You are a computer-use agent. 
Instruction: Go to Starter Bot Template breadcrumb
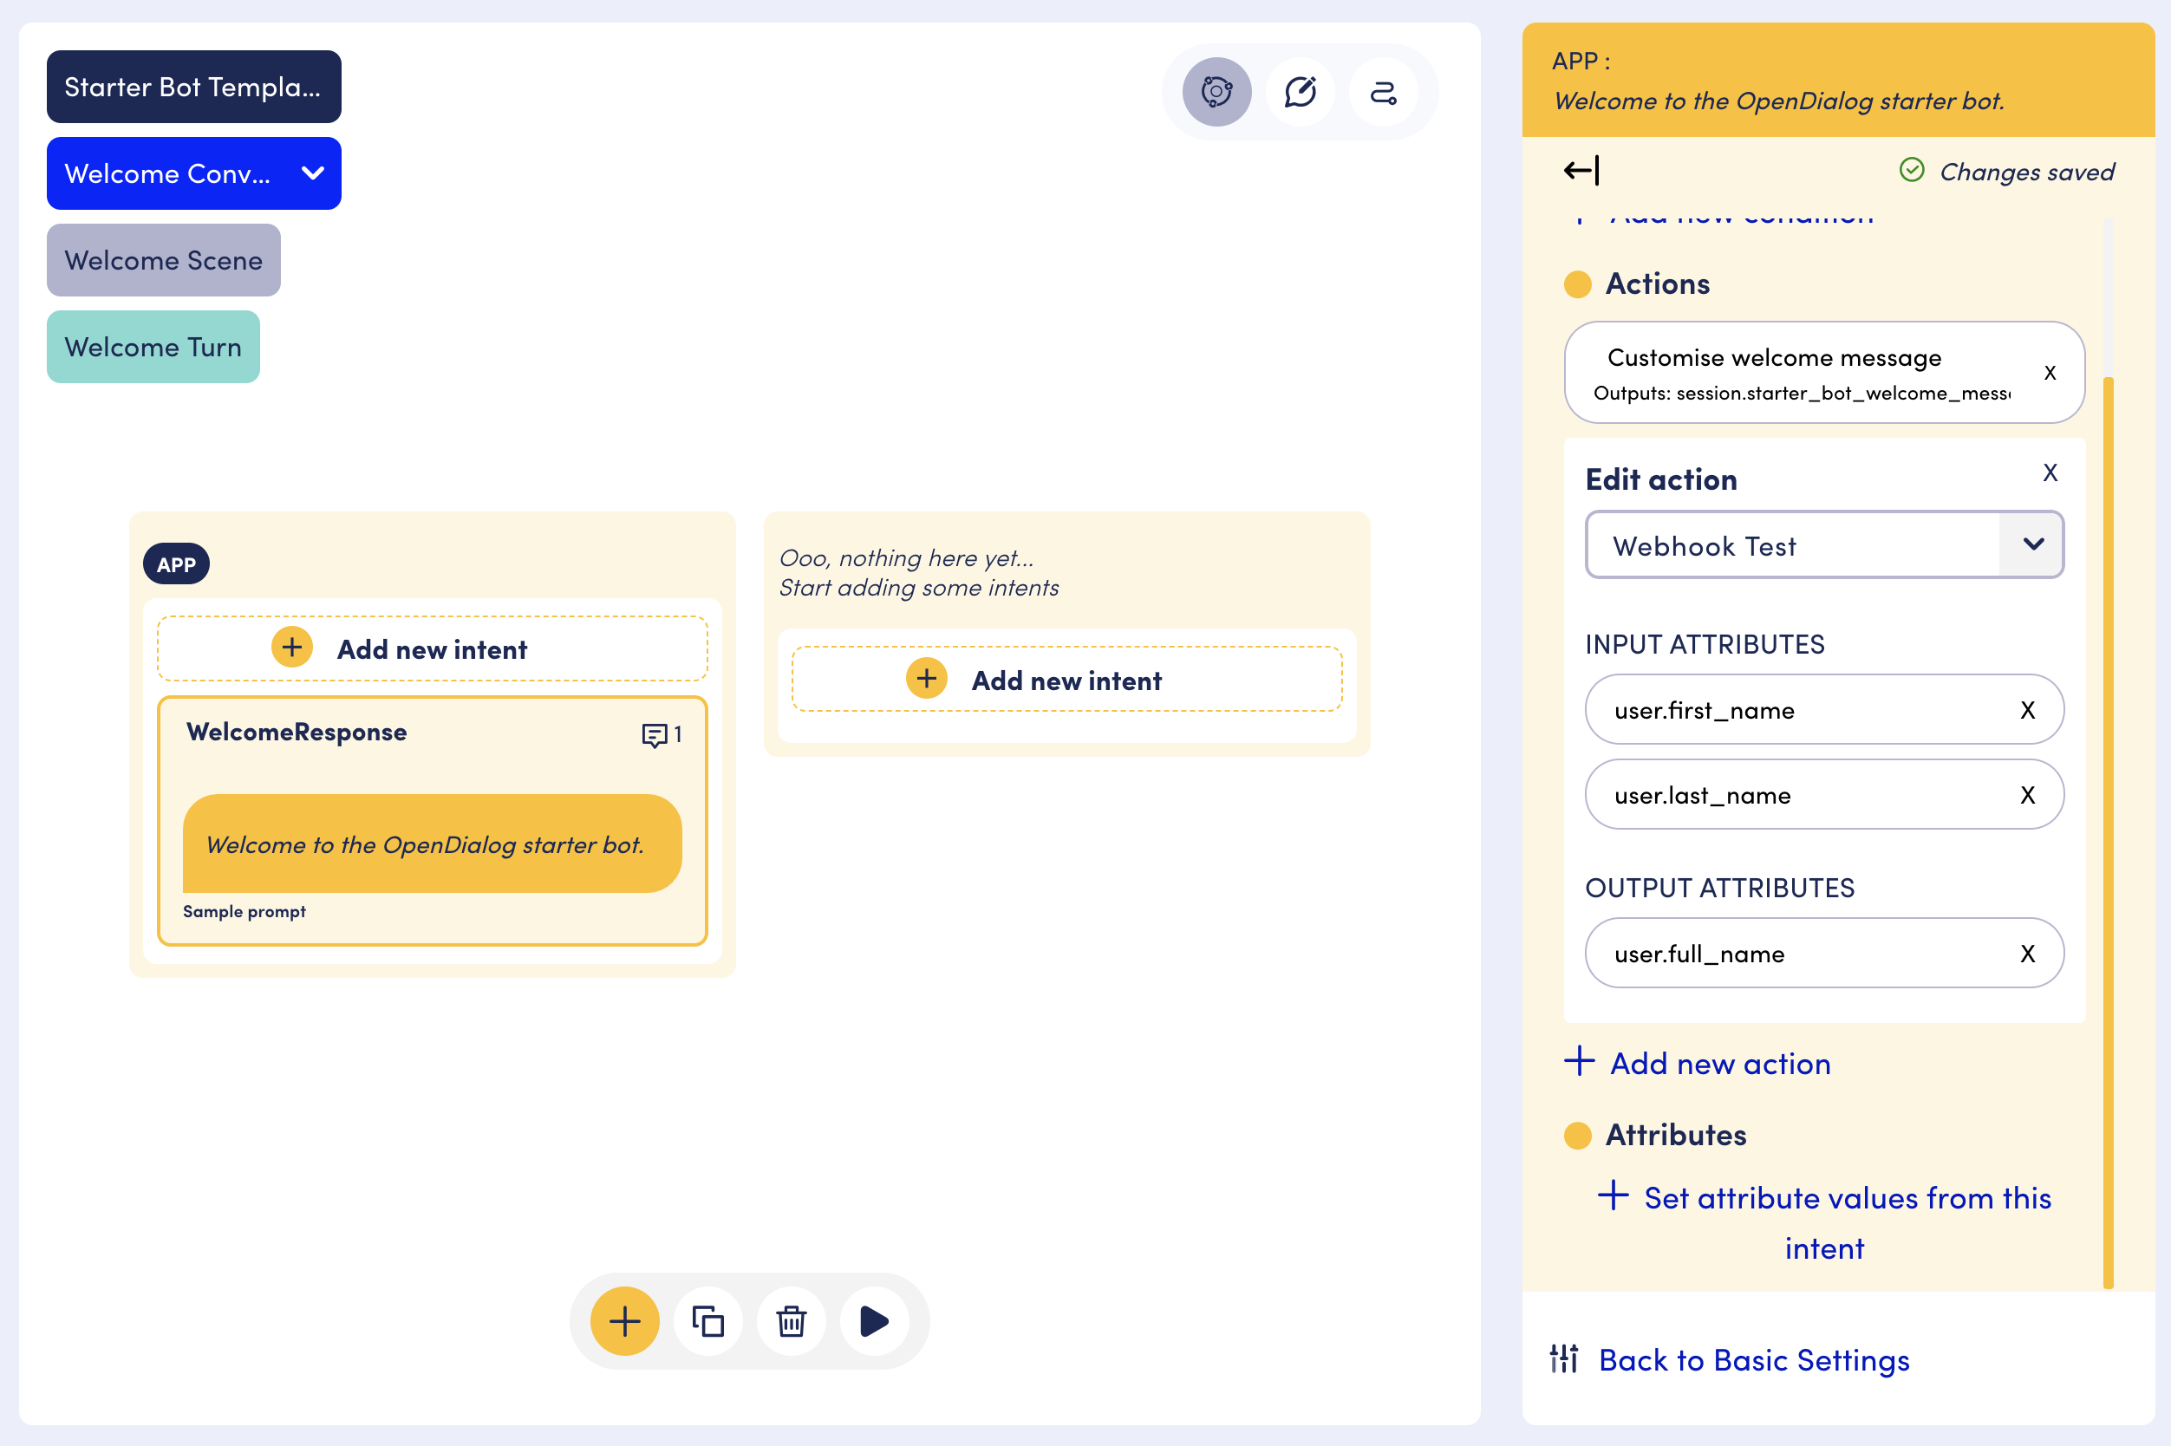click(193, 87)
